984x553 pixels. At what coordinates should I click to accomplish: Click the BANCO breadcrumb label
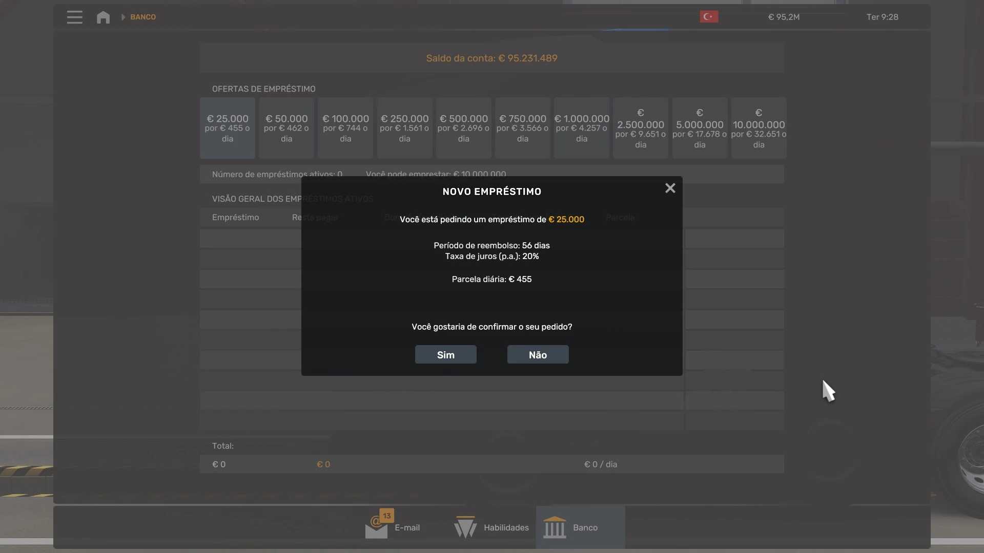click(143, 17)
